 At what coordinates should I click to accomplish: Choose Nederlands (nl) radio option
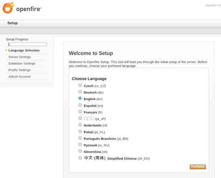(80, 125)
